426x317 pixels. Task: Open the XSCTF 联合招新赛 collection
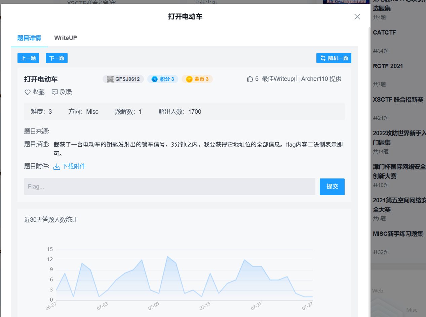pos(398,100)
